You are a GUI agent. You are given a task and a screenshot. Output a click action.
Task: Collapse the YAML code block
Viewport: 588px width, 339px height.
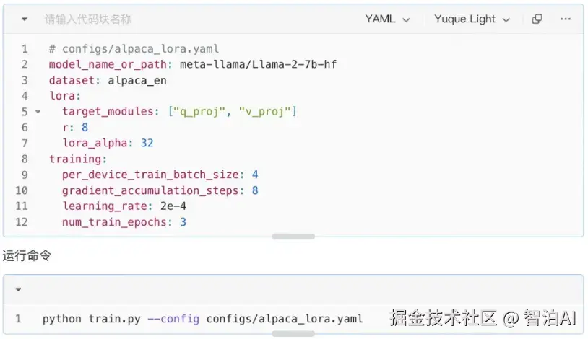[x=25, y=19]
